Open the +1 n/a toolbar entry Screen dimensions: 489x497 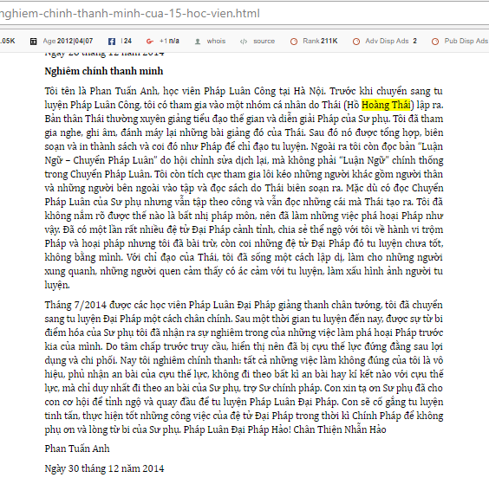tap(169, 41)
